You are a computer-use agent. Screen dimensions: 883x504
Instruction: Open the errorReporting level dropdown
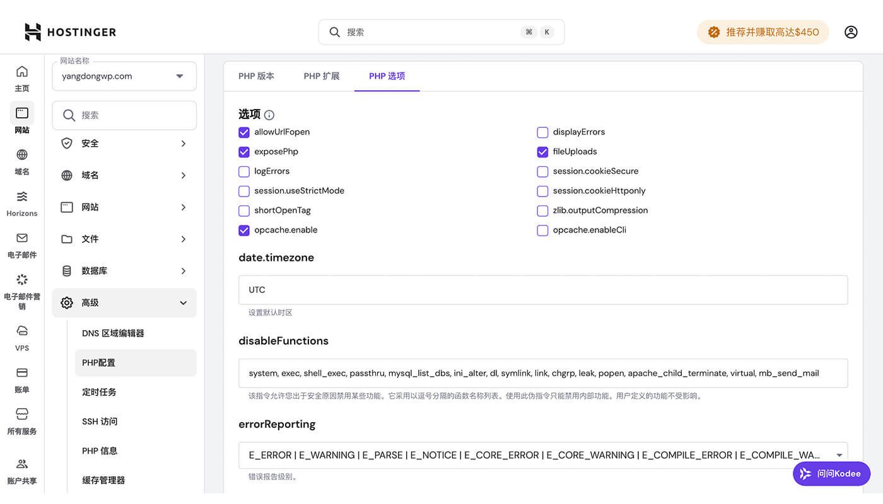coord(839,454)
